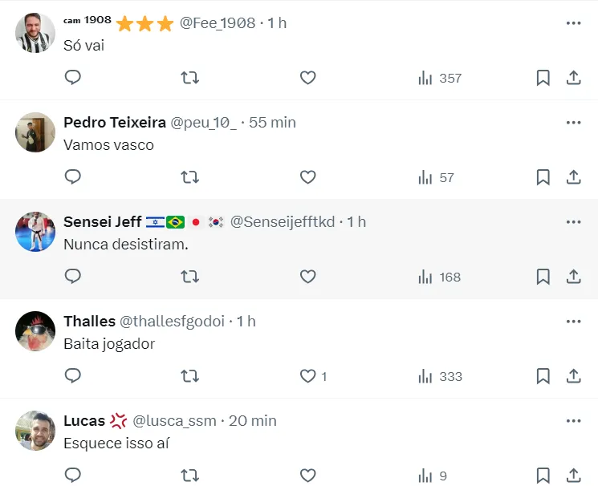Reply to Pedro Teixeira's tweet
This screenshot has height=486, width=598.
coord(73,177)
